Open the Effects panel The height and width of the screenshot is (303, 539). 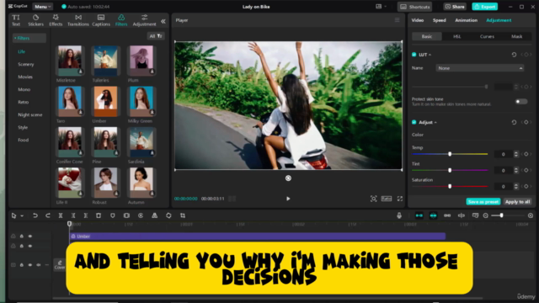pyautogui.click(x=56, y=20)
